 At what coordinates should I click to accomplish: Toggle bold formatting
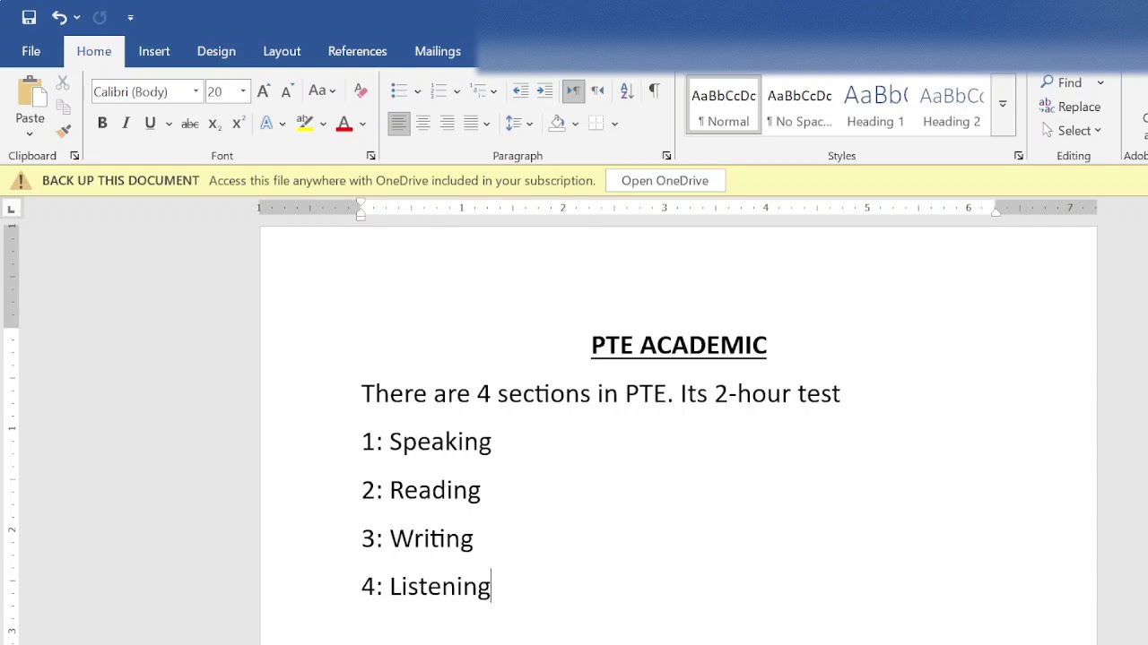102,124
